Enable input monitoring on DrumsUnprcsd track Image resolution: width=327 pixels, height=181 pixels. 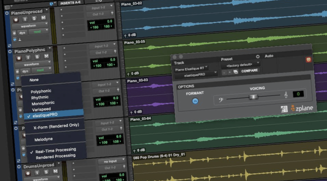tap(37, 172)
